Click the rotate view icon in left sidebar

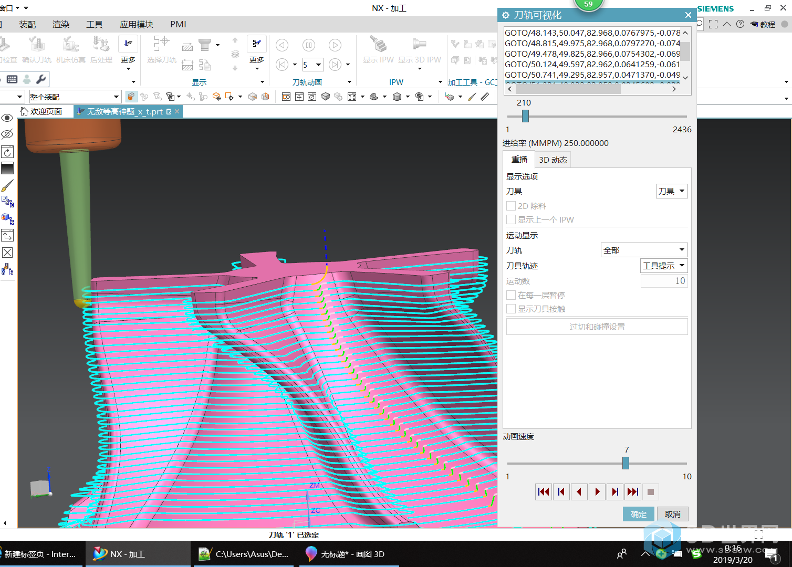[7, 152]
